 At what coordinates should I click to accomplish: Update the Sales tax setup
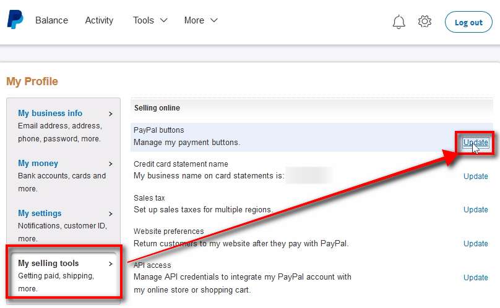475,210
